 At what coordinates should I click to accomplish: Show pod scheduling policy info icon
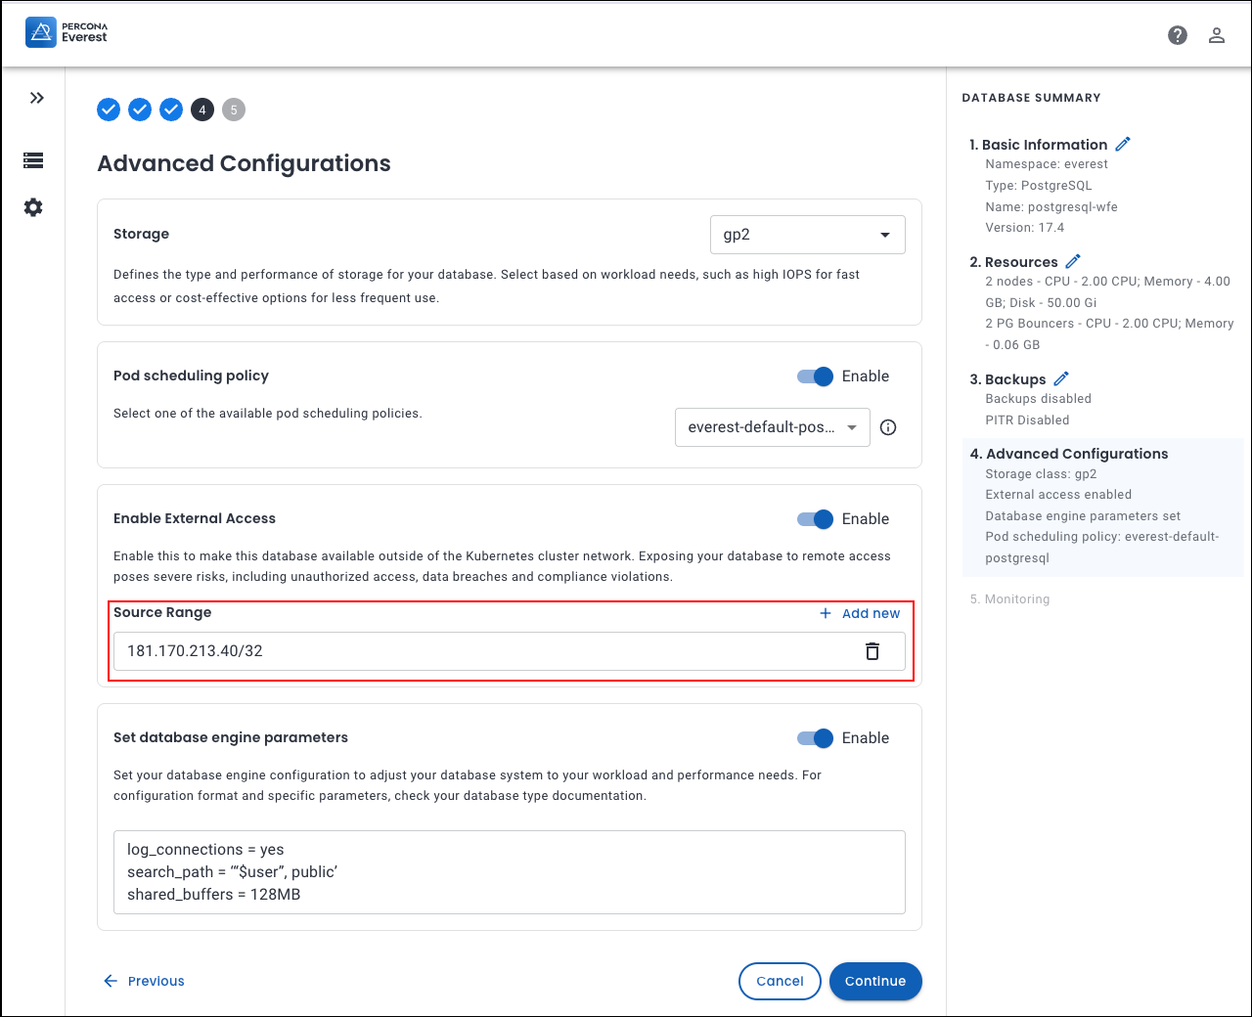888,427
